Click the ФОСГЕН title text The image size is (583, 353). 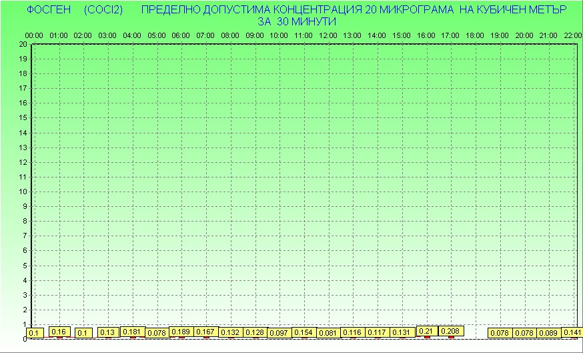49,10
